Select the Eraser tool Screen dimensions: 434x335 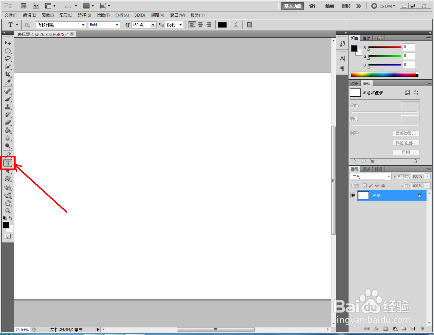tap(8, 122)
